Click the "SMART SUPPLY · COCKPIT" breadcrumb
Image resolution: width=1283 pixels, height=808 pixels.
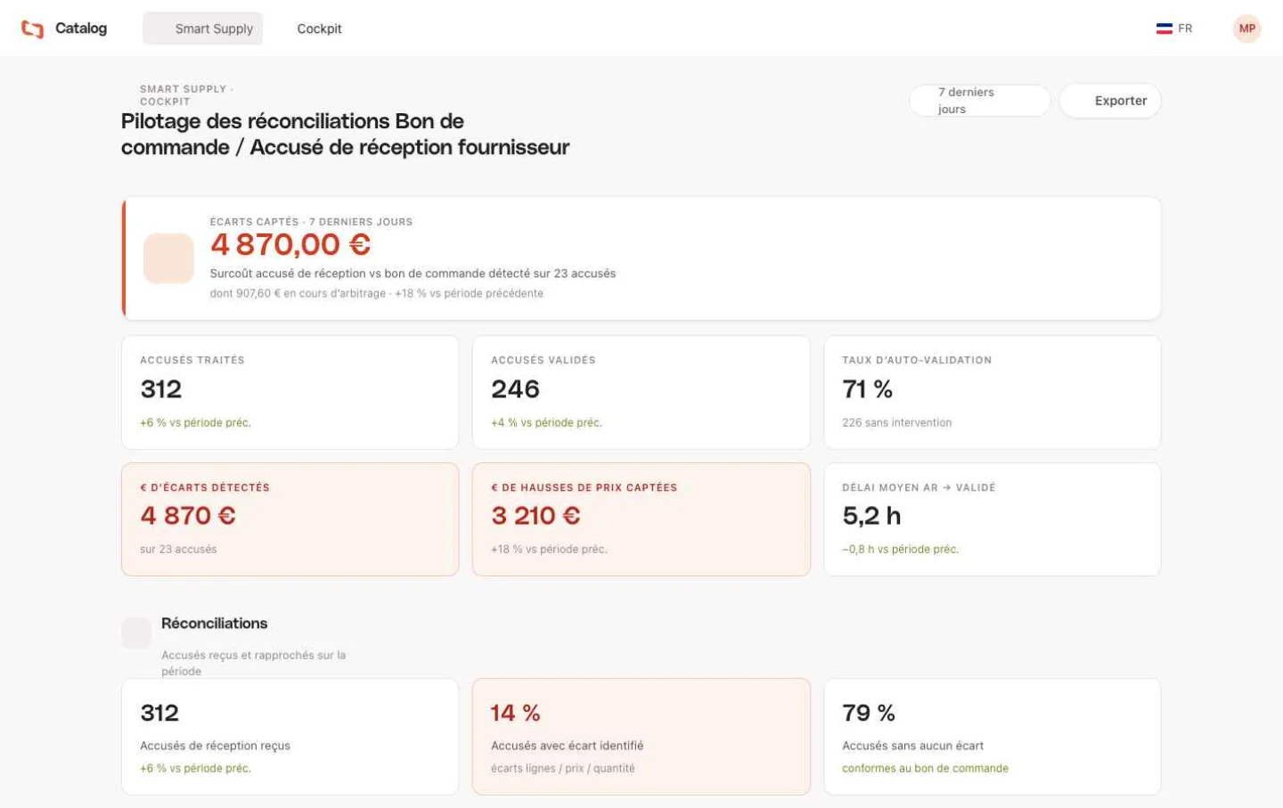pyautogui.click(x=186, y=95)
